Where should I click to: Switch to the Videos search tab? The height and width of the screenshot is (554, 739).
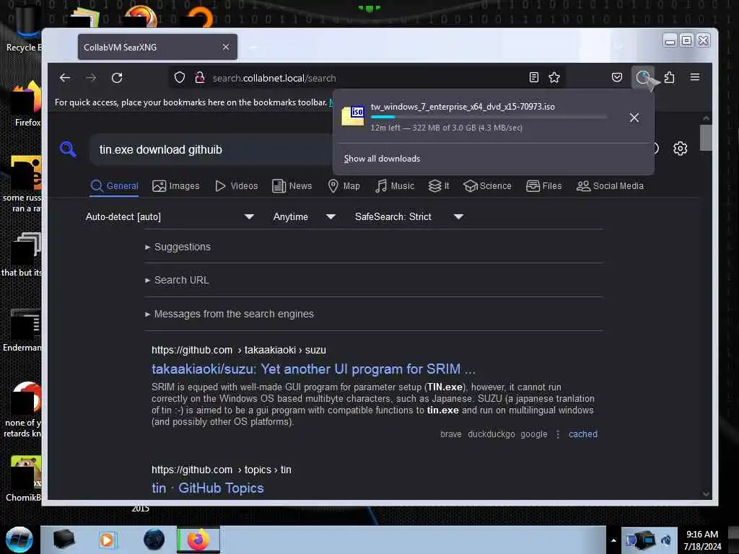pyautogui.click(x=237, y=186)
